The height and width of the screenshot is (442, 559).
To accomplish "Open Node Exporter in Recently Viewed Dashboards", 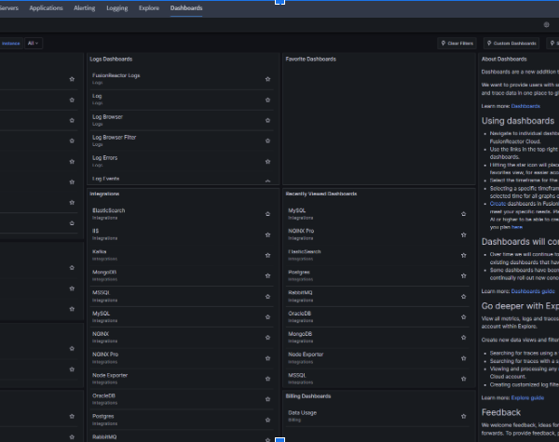I will click(306, 355).
